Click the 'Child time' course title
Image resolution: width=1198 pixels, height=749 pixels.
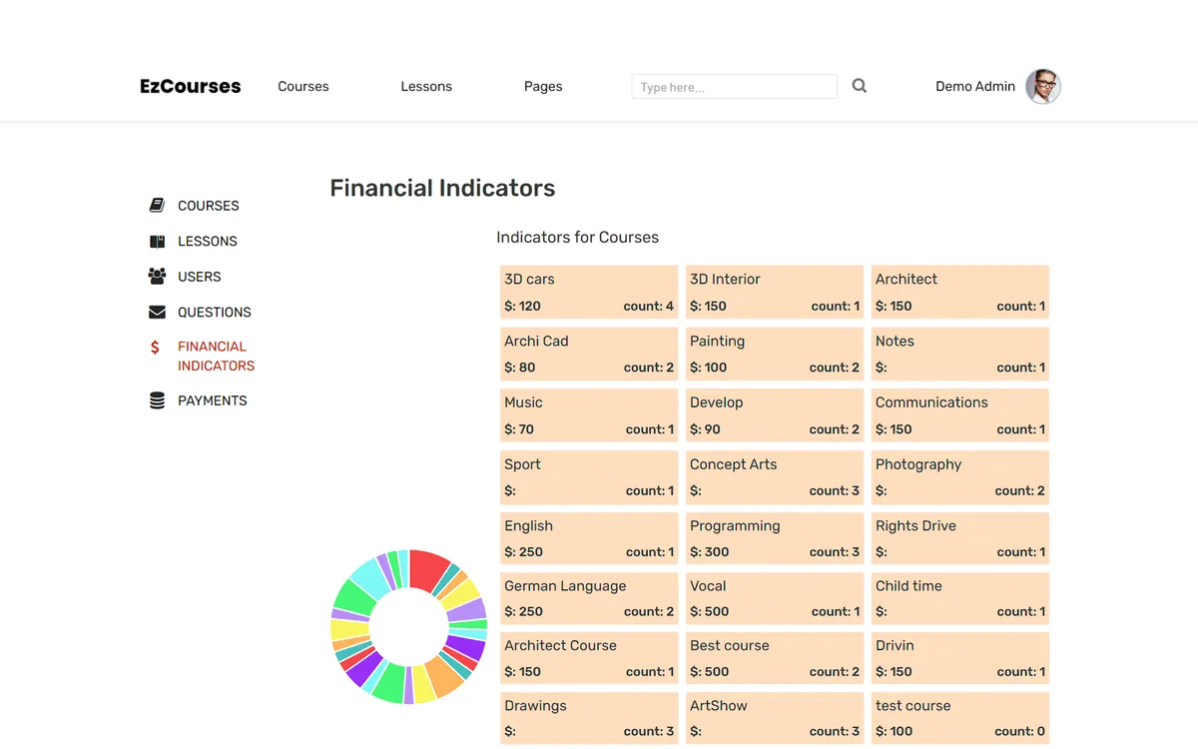[908, 586]
